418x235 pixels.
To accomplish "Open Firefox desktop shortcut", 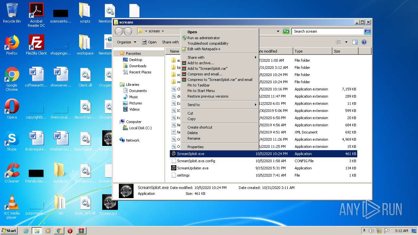I will pos(12,45).
